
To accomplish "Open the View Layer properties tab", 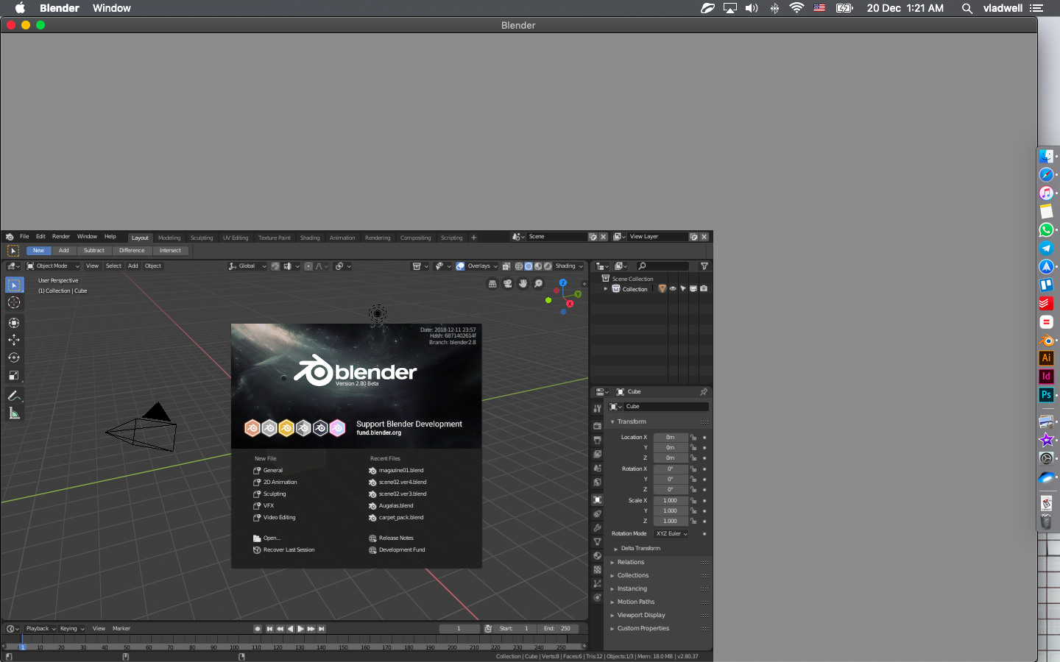I will coord(598,454).
